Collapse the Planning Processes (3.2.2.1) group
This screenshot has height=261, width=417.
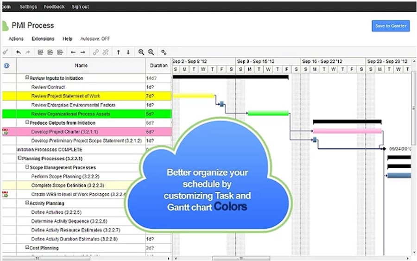[20, 159]
